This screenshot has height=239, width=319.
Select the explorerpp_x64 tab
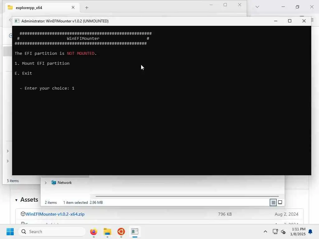(x=42, y=8)
